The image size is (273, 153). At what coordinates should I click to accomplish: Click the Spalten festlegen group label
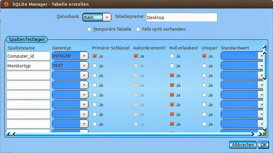pos(27,39)
